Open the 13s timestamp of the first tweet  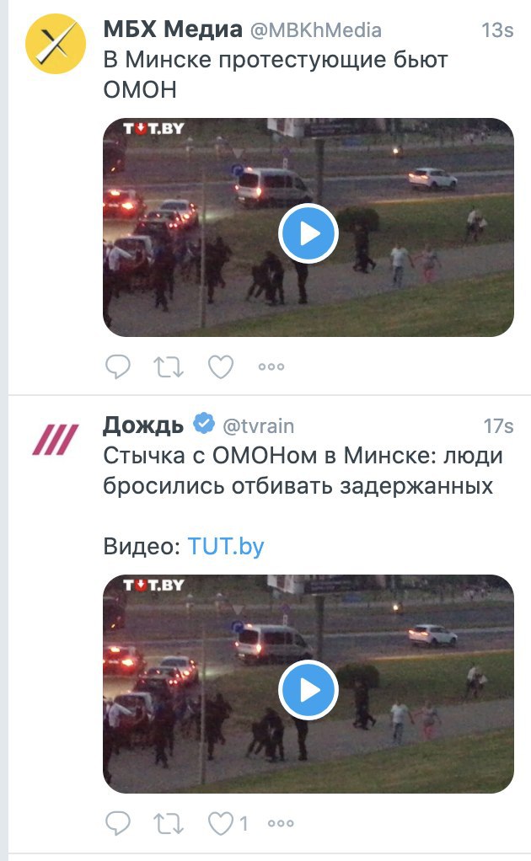pos(497,30)
